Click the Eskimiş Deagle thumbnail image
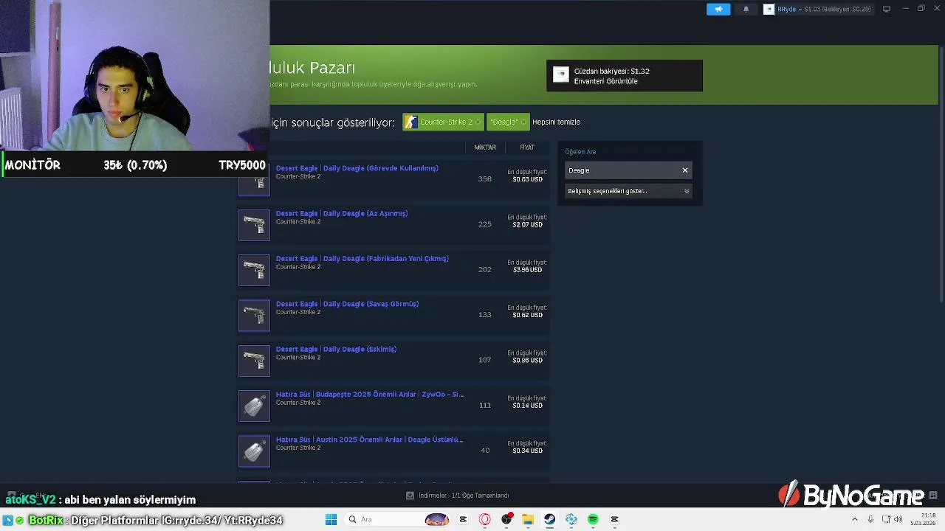Image resolution: width=945 pixels, height=531 pixels. pos(254,361)
